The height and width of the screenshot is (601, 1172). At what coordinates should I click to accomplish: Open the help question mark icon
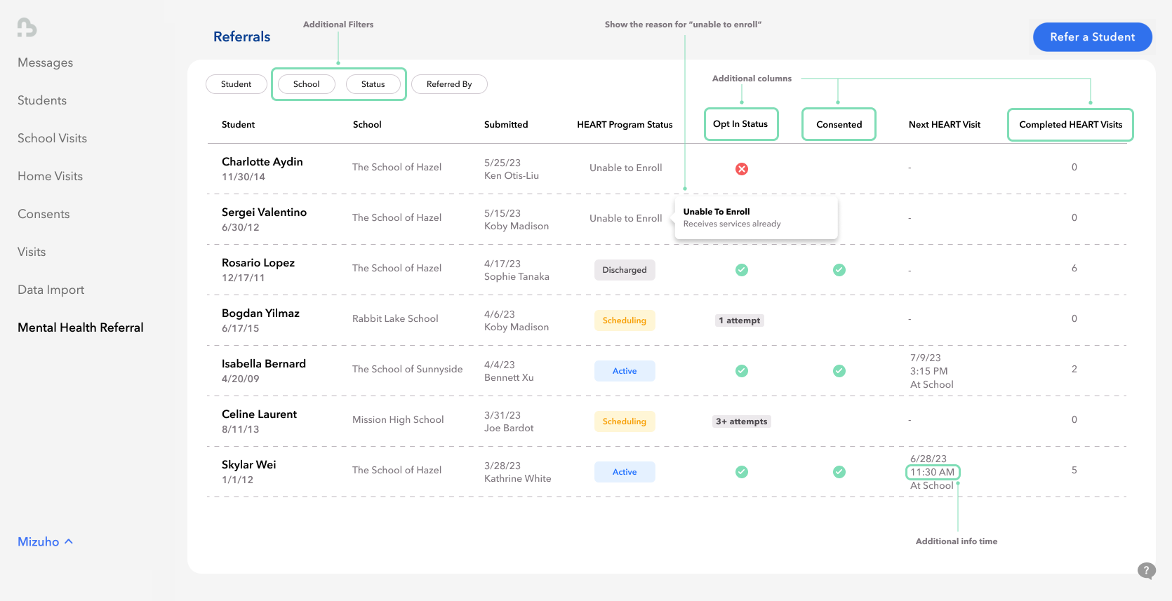point(1146,570)
